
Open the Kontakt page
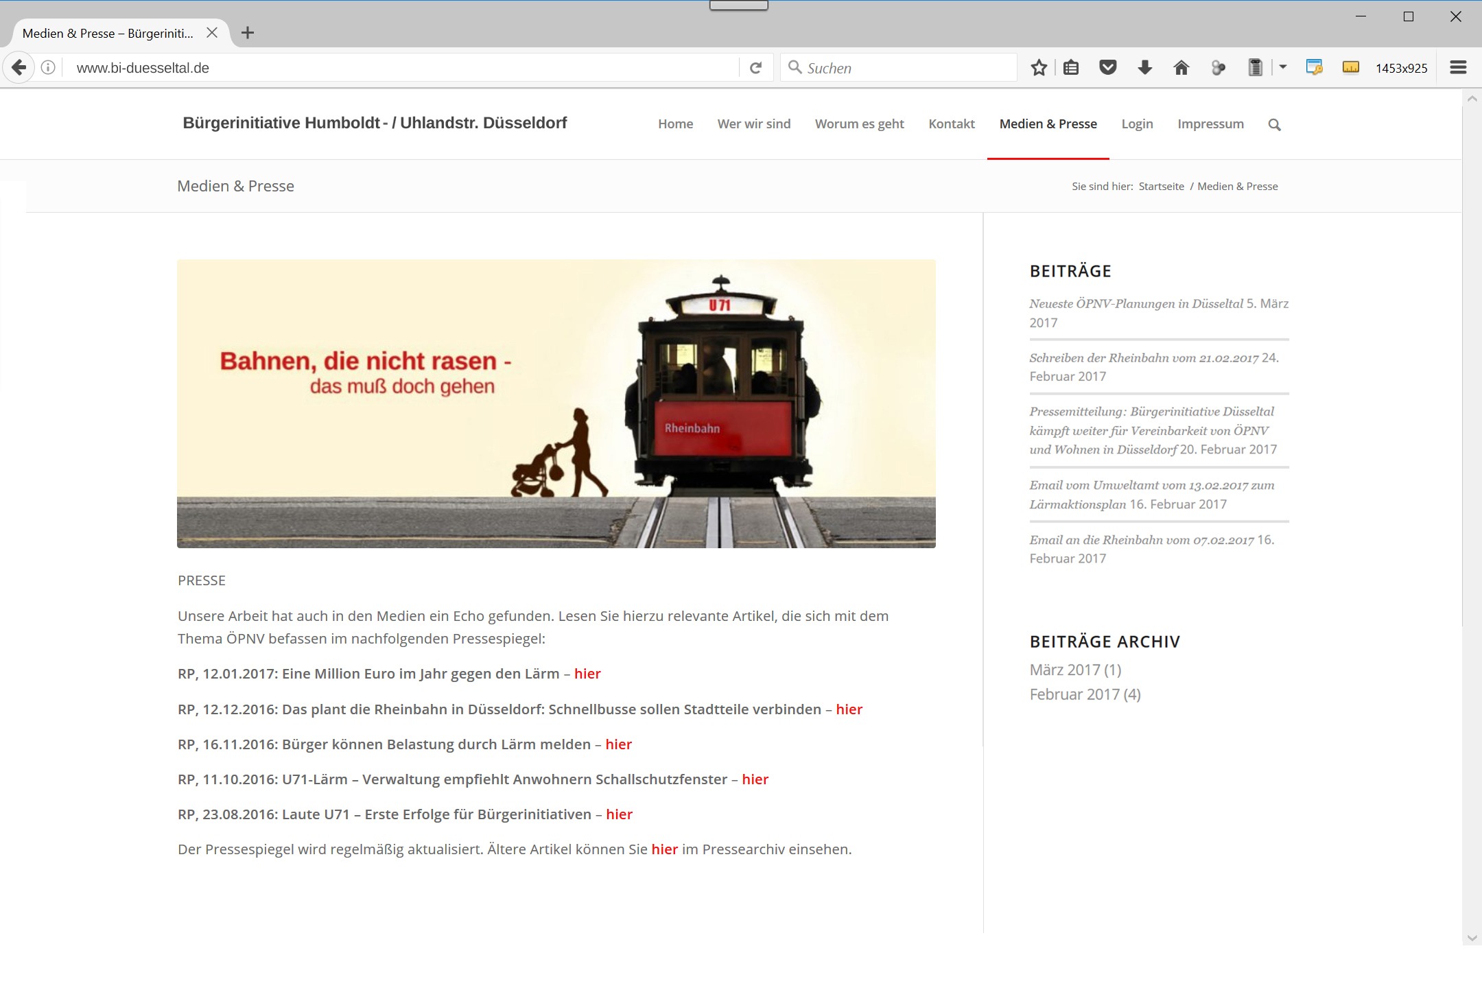coord(951,124)
